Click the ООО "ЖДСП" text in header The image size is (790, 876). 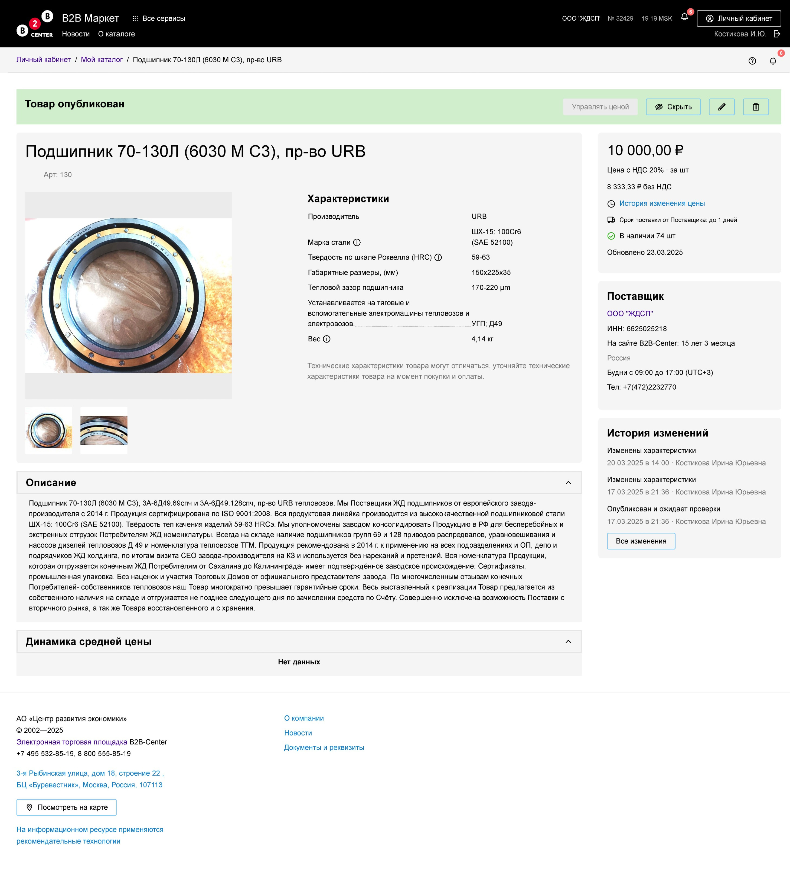582,18
